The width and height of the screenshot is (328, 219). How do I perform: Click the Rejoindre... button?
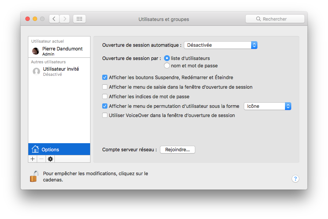click(177, 150)
